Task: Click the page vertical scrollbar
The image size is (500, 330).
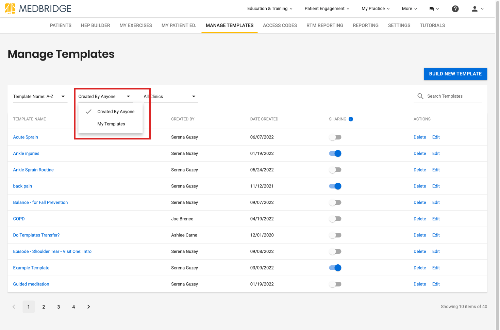Action: pyautogui.click(x=497, y=165)
